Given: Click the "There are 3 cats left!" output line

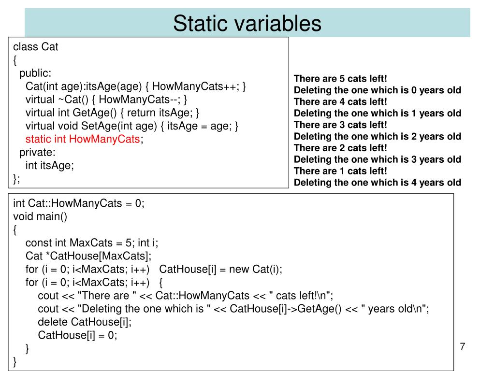Looking at the screenshot, I should point(341,125).
